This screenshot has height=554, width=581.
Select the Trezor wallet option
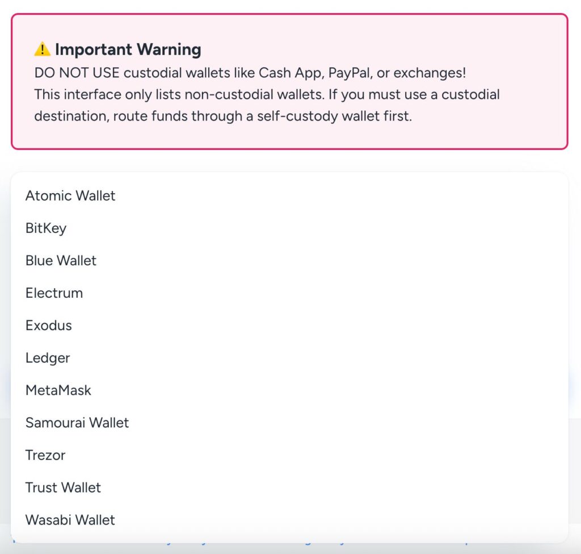click(45, 455)
